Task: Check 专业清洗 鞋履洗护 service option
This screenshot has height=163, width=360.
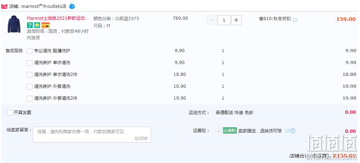Action: (30, 51)
